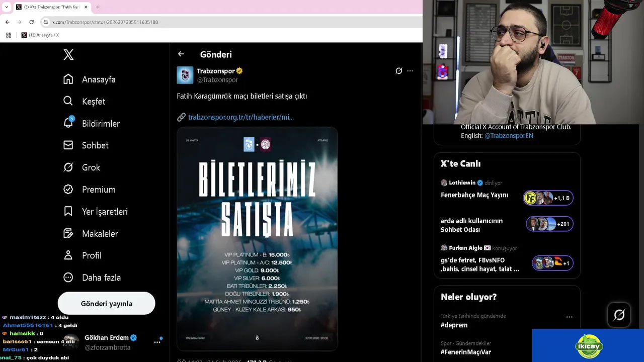Click @TrabzonsporEN link
The width and height of the screenshot is (644, 362).
(x=509, y=136)
